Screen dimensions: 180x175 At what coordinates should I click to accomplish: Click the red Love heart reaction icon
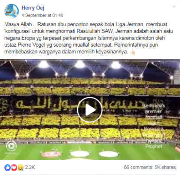click(14, 168)
